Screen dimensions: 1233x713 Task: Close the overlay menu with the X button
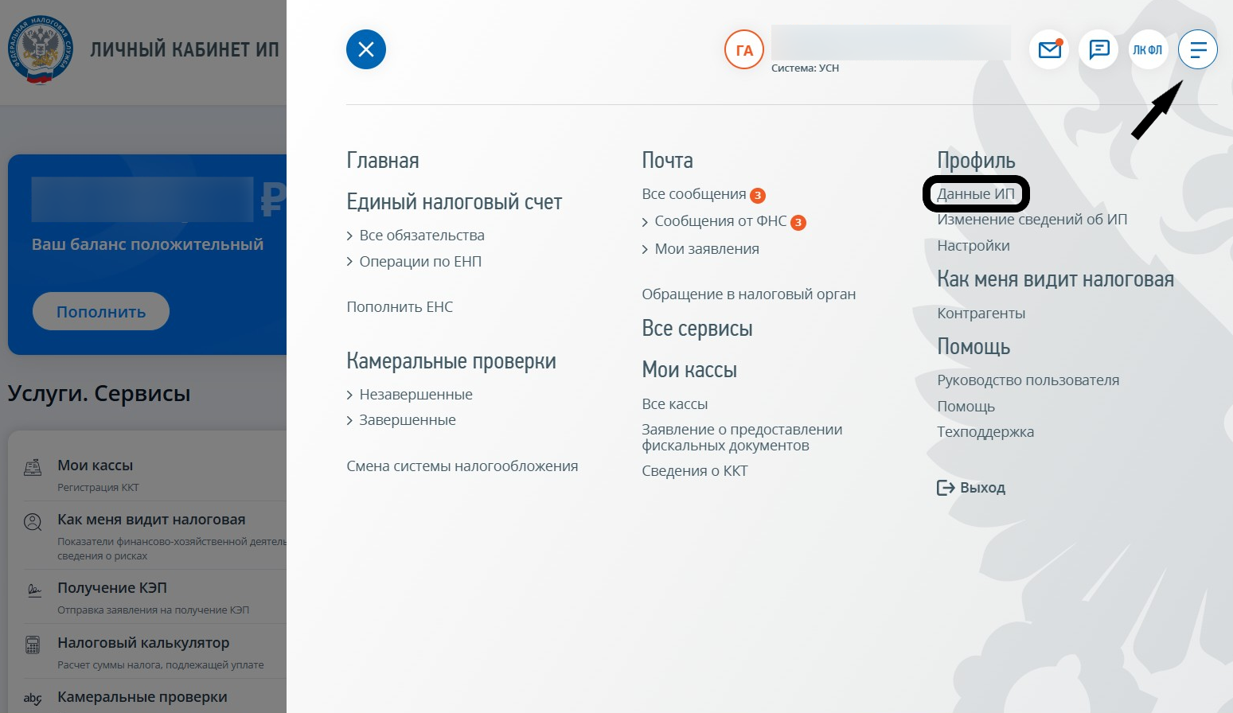365,49
